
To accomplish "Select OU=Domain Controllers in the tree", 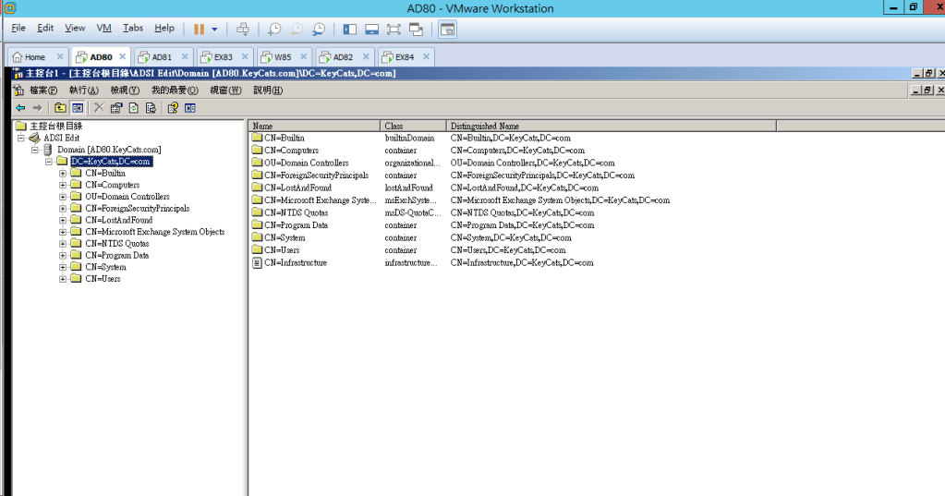I will pos(127,197).
